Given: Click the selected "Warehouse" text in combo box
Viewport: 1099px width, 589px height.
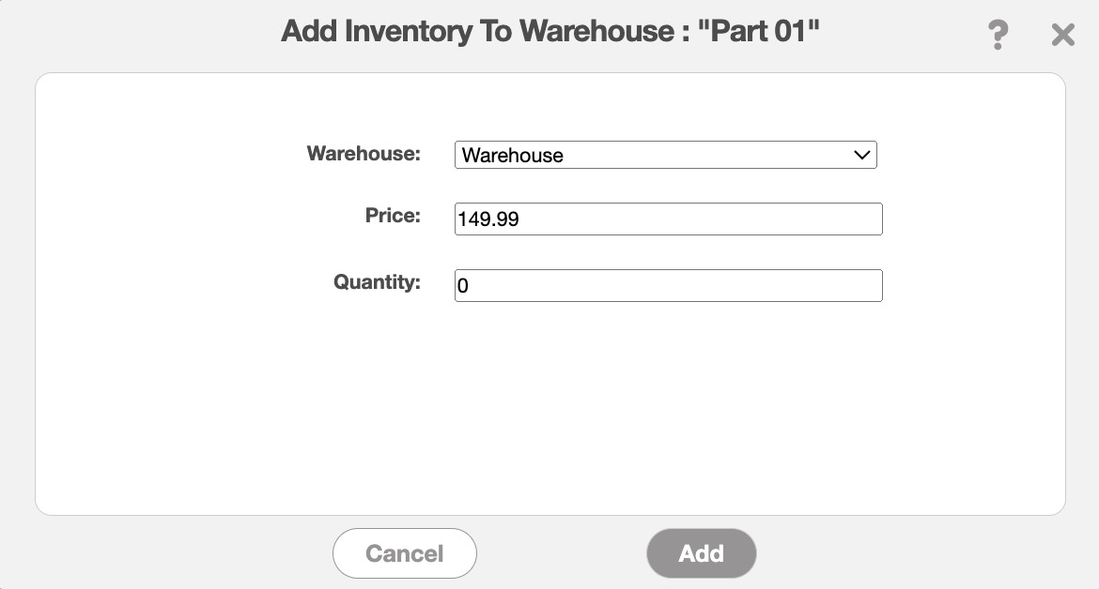Looking at the screenshot, I should [x=513, y=156].
